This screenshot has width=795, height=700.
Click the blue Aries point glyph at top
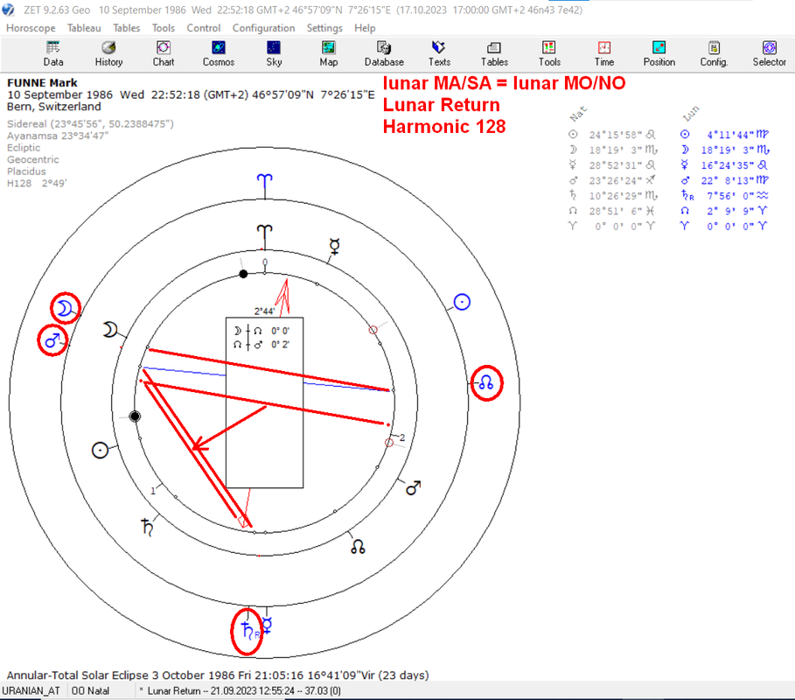pyautogui.click(x=265, y=180)
